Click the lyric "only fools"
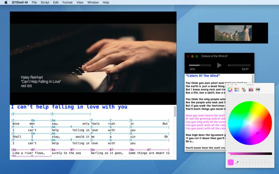Image resolution: width=279 pixels, height=174 pixels. (91, 124)
